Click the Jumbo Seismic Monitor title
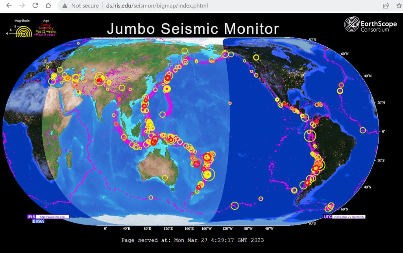Image resolution: width=403 pixels, height=253 pixels. coord(193,29)
